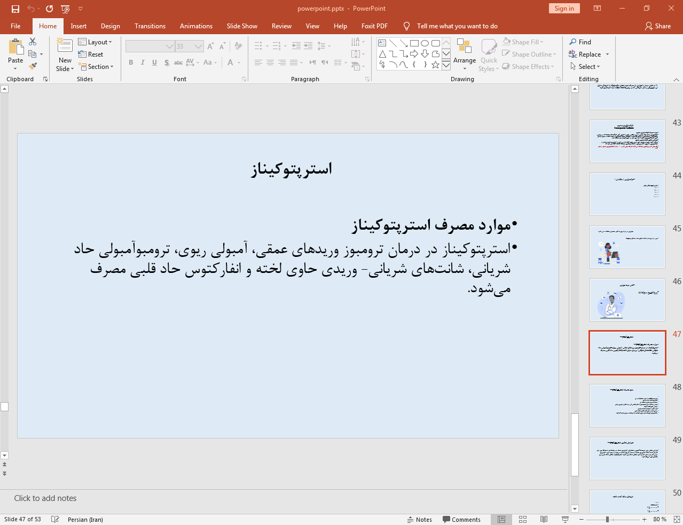This screenshot has width=683, height=525.
Task: Open Shape Outline options
Action: point(529,54)
